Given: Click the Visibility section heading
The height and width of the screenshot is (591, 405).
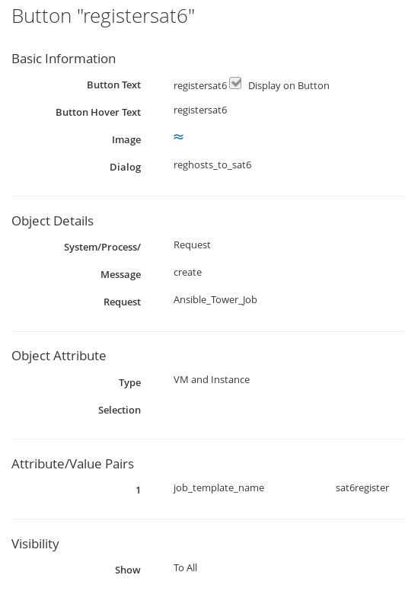Looking at the screenshot, I should pos(36,544).
